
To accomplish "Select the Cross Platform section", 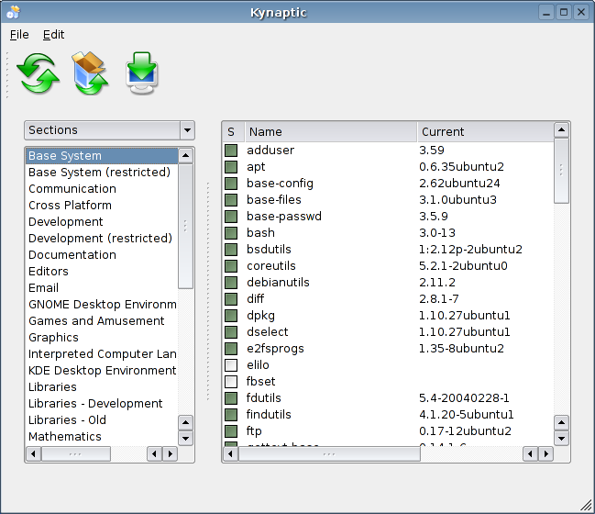I will tap(102, 206).
